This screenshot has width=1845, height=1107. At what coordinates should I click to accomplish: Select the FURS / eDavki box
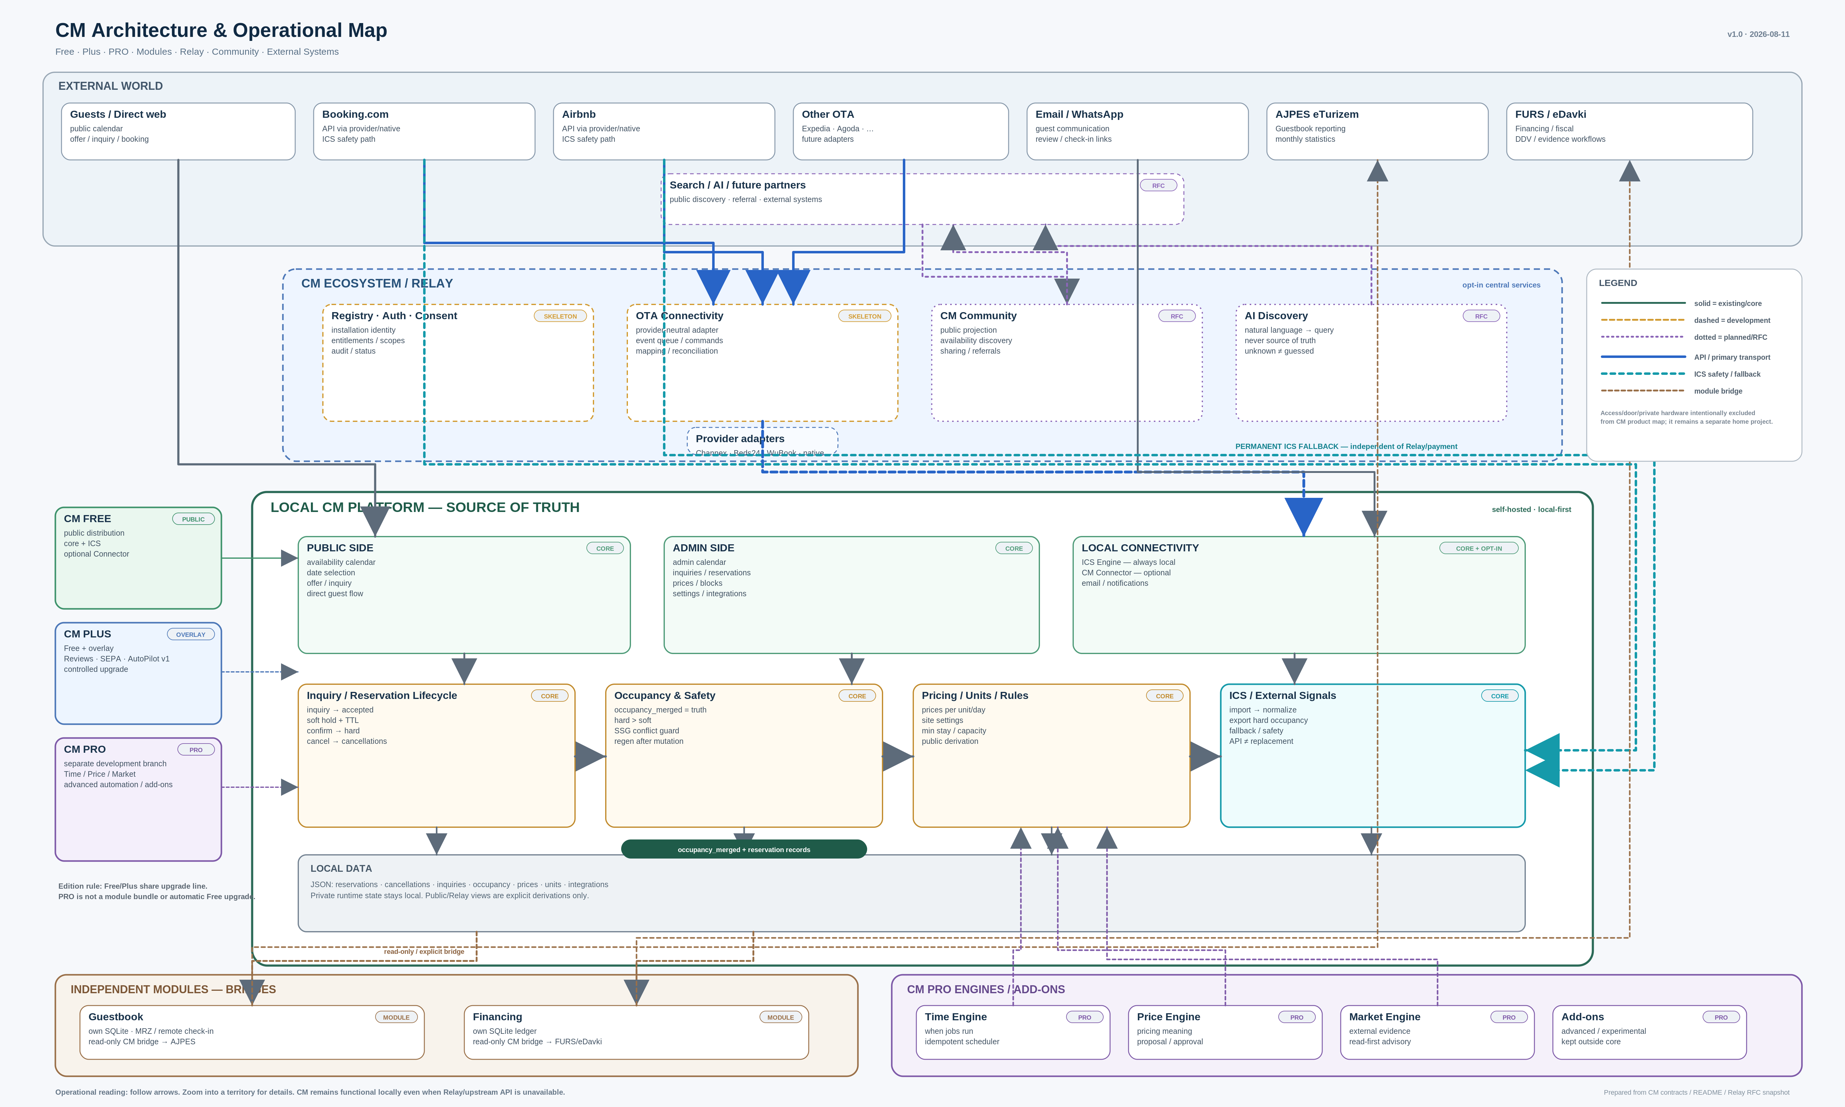[1629, 131]
